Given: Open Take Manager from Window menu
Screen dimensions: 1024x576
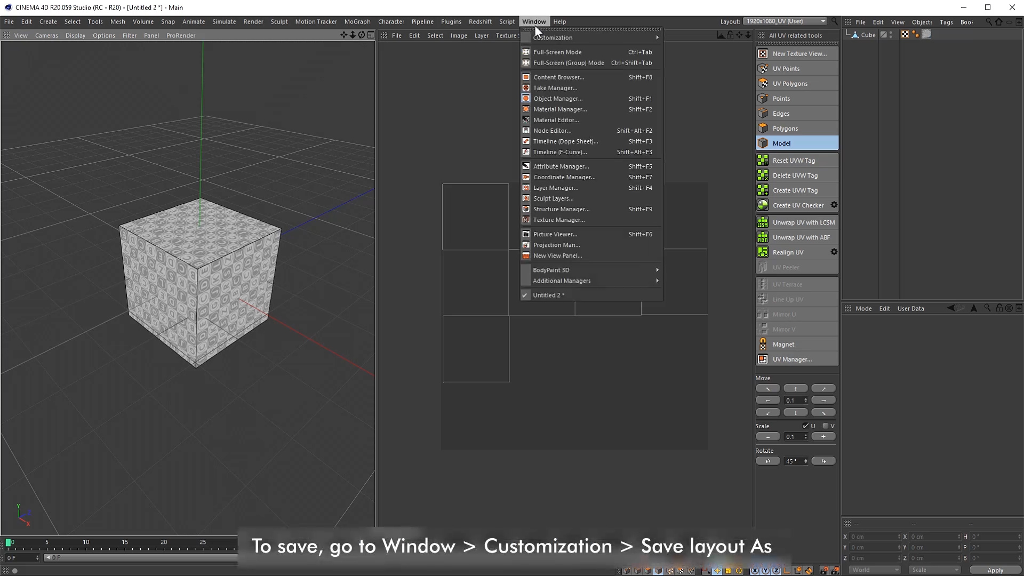Looking at the screenshot, I should [591, 88].
